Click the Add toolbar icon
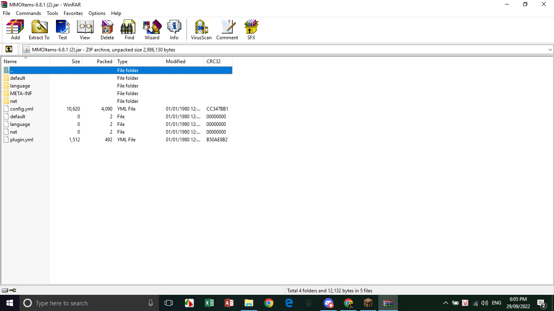This screenshot has width=554, height=311. pyautogui.click(x=15, y=30)
